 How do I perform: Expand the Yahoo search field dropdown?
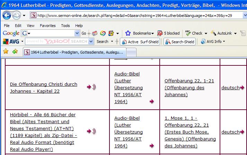pyautogui.click(x=91, y=42)
